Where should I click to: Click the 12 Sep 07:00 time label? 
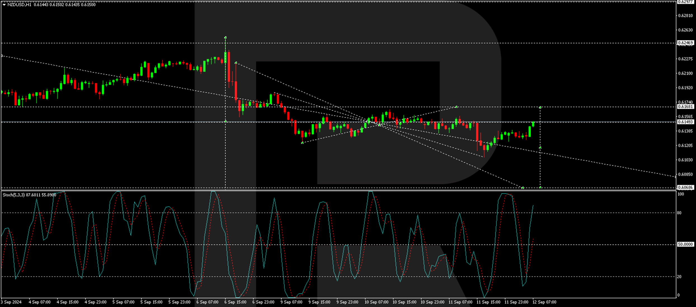click(x=544, y=302)
